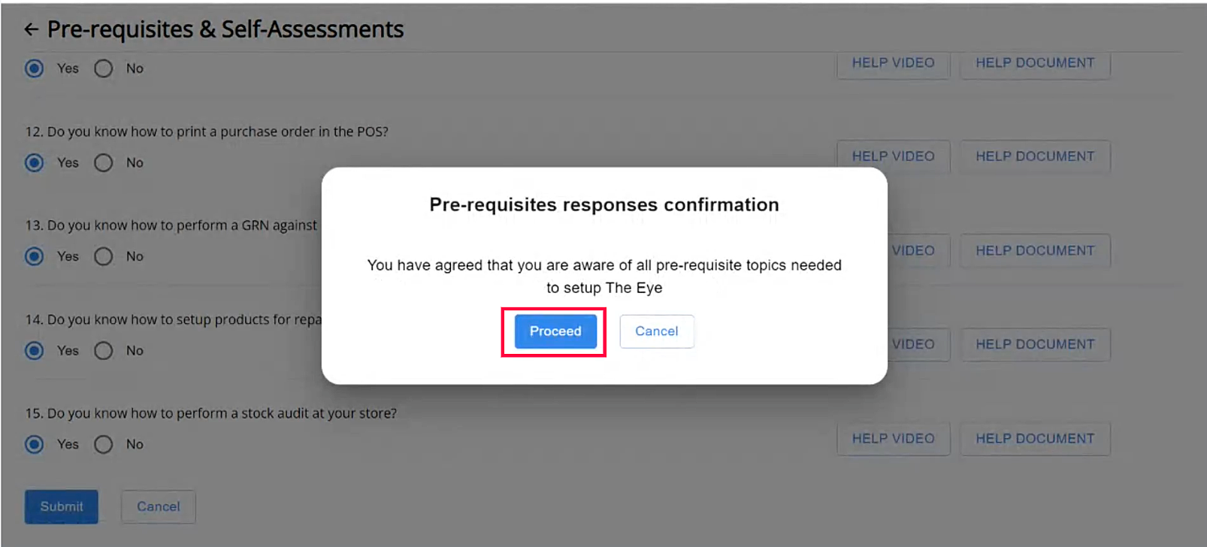Viewport: 1207px width, 547px height.
Task: Play Help Video for stock audit question
Action: click(x=893, y=438)
